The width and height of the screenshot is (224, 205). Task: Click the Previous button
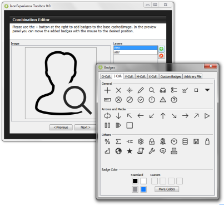[61, 128]
